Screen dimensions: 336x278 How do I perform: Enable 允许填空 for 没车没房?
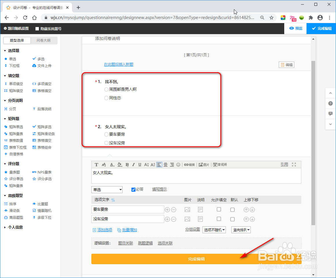[219, 219]
